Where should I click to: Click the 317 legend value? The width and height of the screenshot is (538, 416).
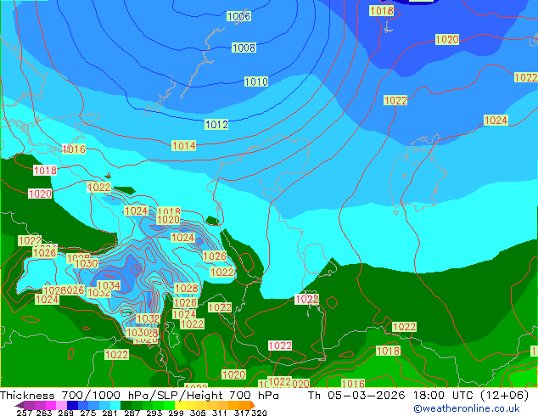(x=242, y=413)
